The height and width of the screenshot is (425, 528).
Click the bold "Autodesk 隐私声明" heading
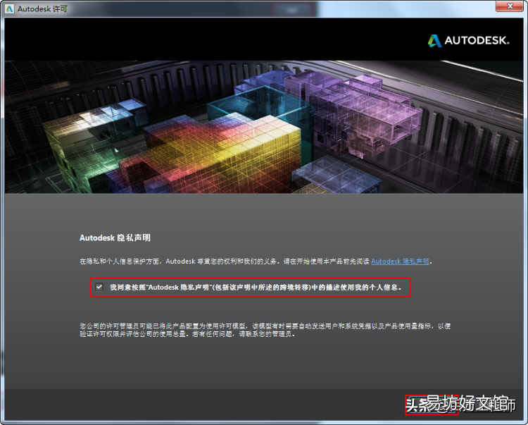pyautogui.click(x=115, y=238)
